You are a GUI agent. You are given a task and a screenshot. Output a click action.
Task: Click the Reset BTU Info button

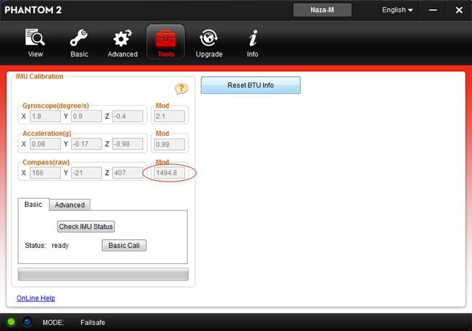[251, 85]
